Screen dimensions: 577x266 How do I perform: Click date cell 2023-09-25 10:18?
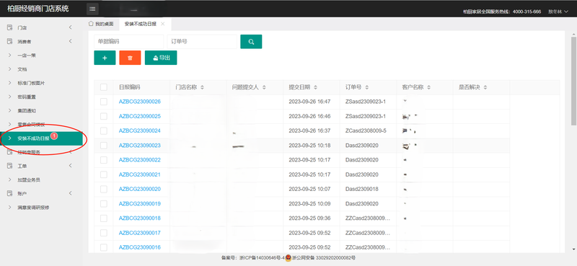tap(309, 146)
